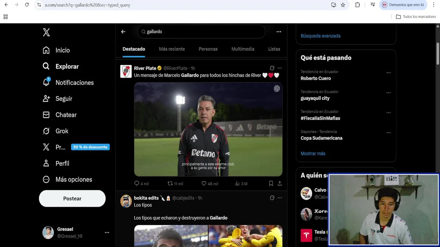Click Grok icon on bokita edits post
Image resolution: width=440 pixels, height=247 pixels.
pyautogui.click(x=272, y=198)
